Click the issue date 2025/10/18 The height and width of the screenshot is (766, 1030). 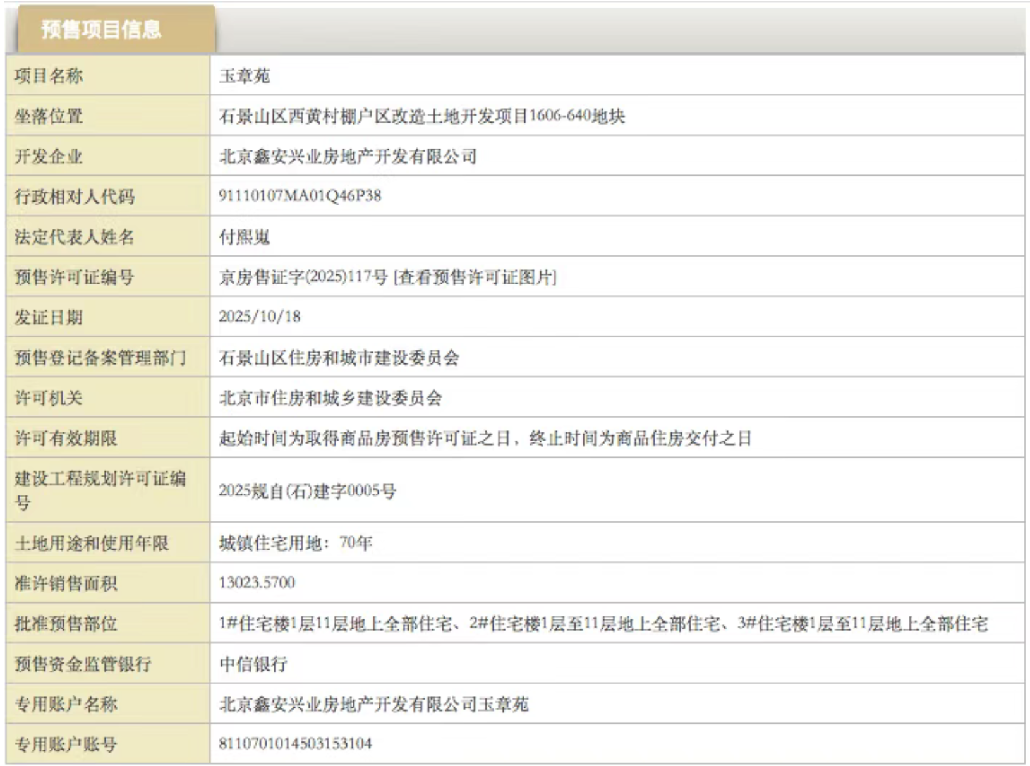click(x=260, y=317)
